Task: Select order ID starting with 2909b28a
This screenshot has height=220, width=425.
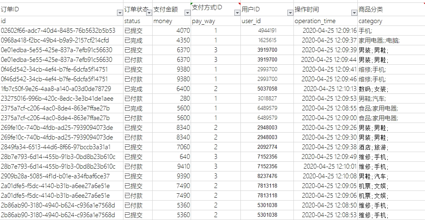Action: point(62,176)
